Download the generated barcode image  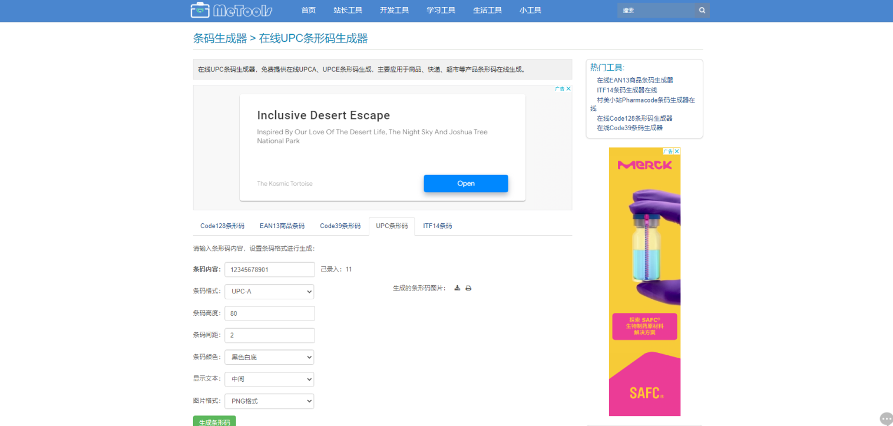click(x=457, y=288)
